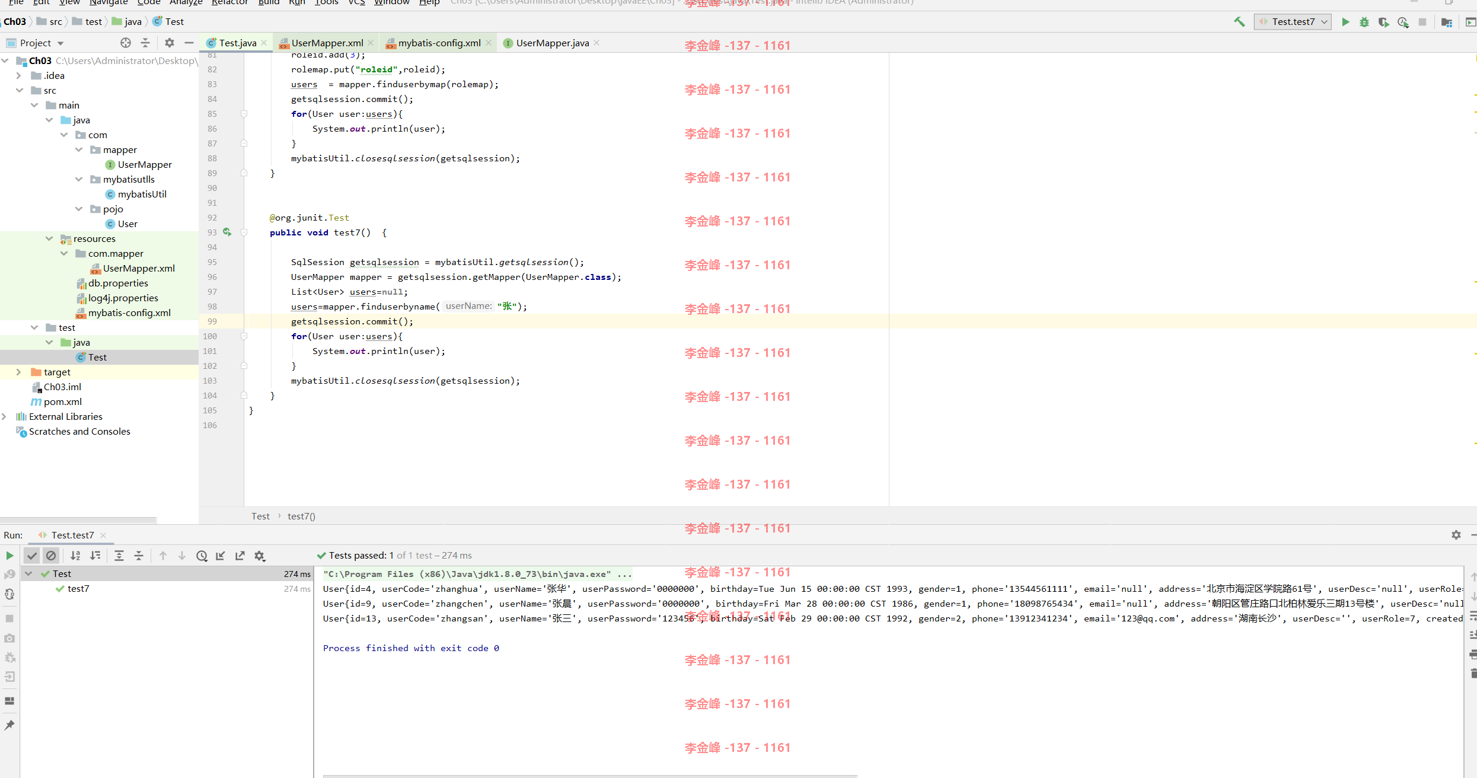Go to next failed test arrow
The height and width of the screenshot is (778, 1477).
(182, 556)
